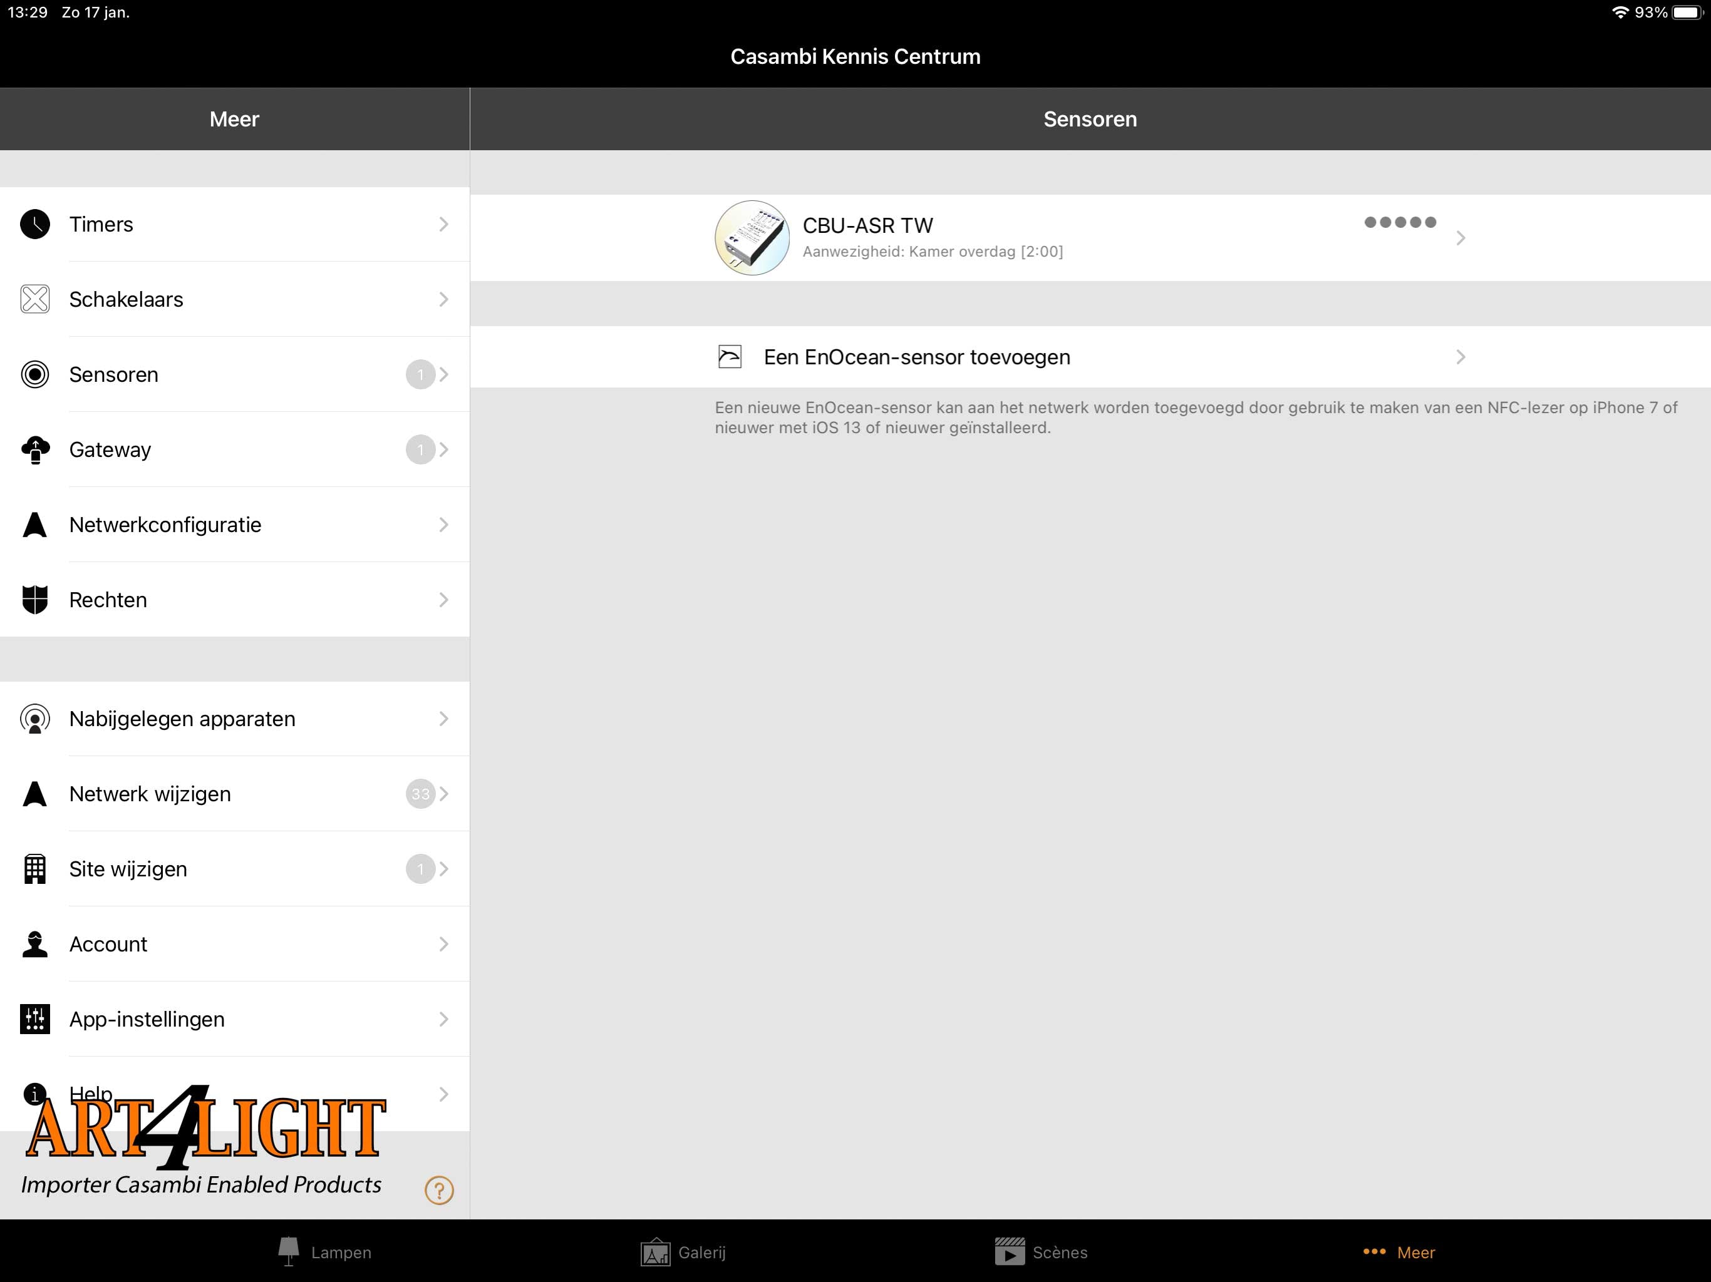The image size is (1711, 1282).
Task: Open App-instellingen from the menu
Action: point(234,1018)
